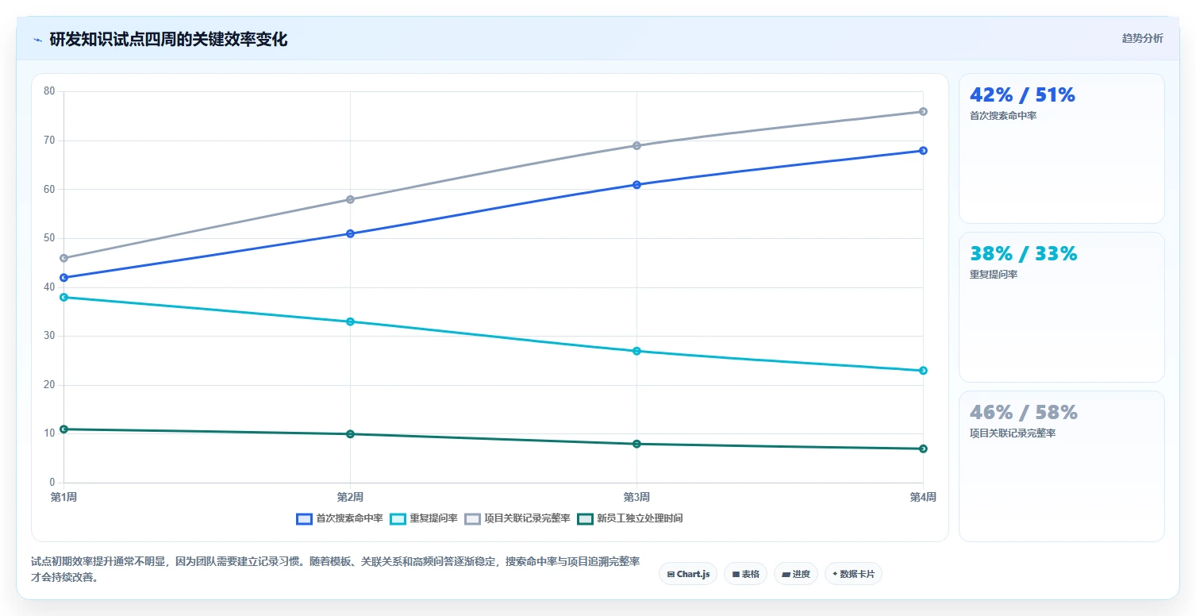The width and height of the screenshot is (1196, 616).
Task: Click the blue data point at 第4周
Action: tap(923, 151)
